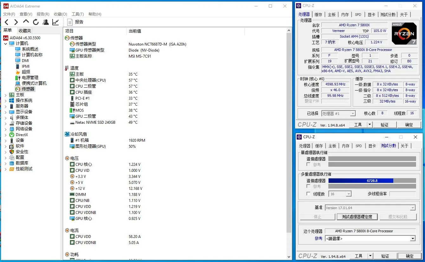Switch to 内存 tab in upper CPU-Z
The image size is (425, 262).
click(x=345, y=15)
